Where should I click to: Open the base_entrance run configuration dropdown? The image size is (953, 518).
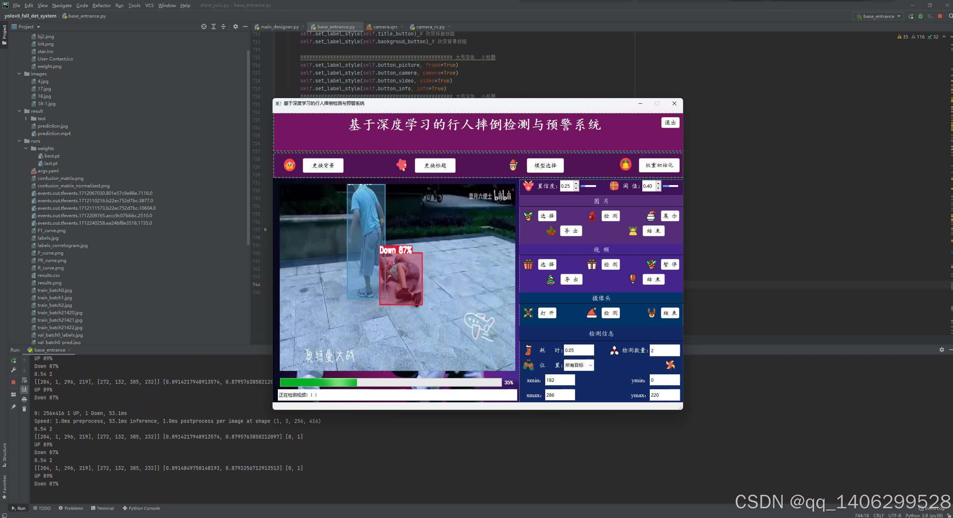point(879,16)
